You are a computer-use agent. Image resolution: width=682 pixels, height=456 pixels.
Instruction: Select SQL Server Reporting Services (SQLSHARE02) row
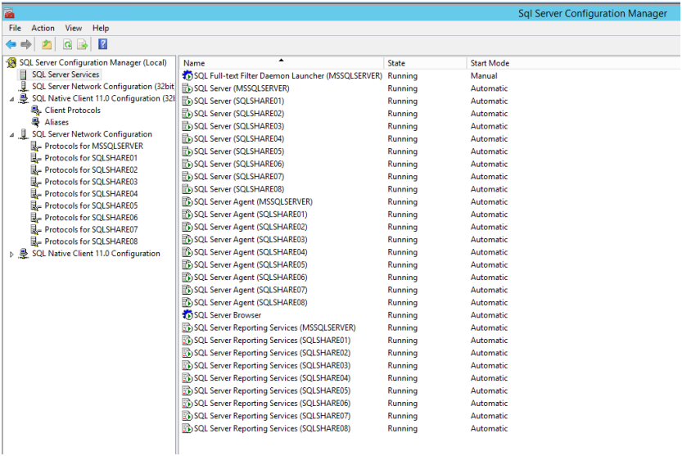pyautogui.click(x=345, y=353)
